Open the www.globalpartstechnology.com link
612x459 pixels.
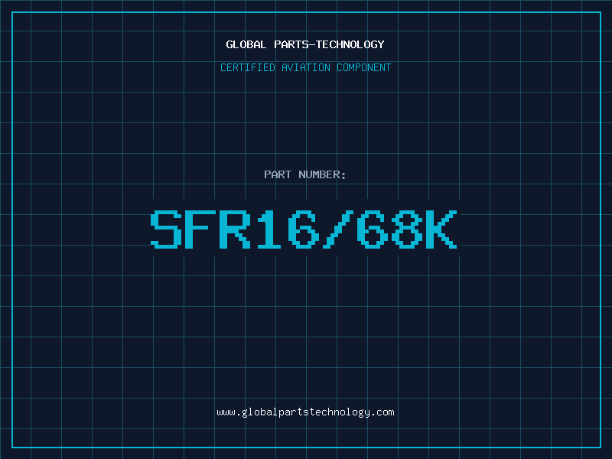coord(305,412)
